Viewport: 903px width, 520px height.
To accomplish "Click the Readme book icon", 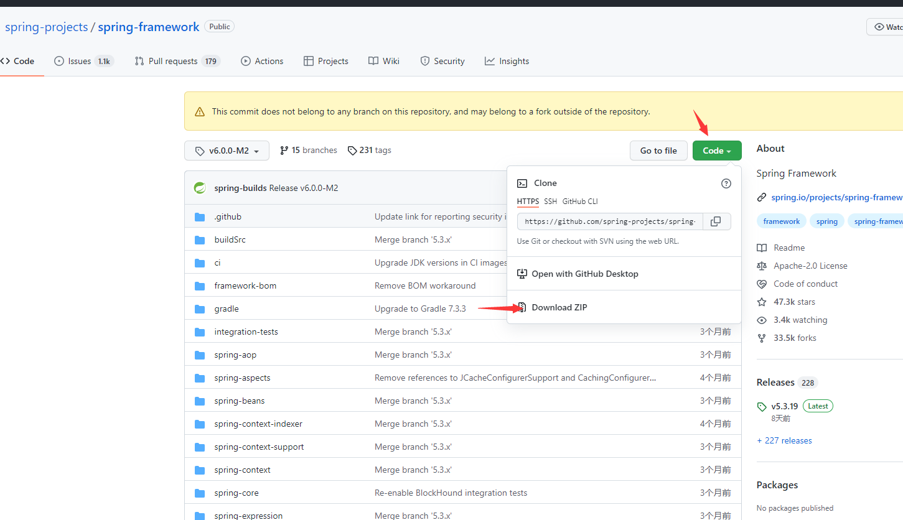I will 762,248.
